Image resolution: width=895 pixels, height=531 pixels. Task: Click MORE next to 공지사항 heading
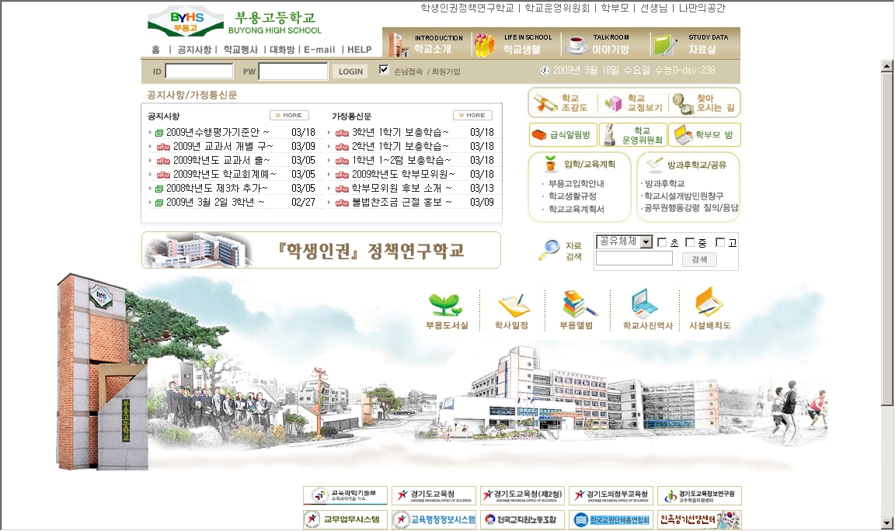coord(289,116)
